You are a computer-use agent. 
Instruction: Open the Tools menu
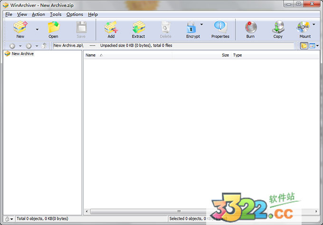point(56,14)
